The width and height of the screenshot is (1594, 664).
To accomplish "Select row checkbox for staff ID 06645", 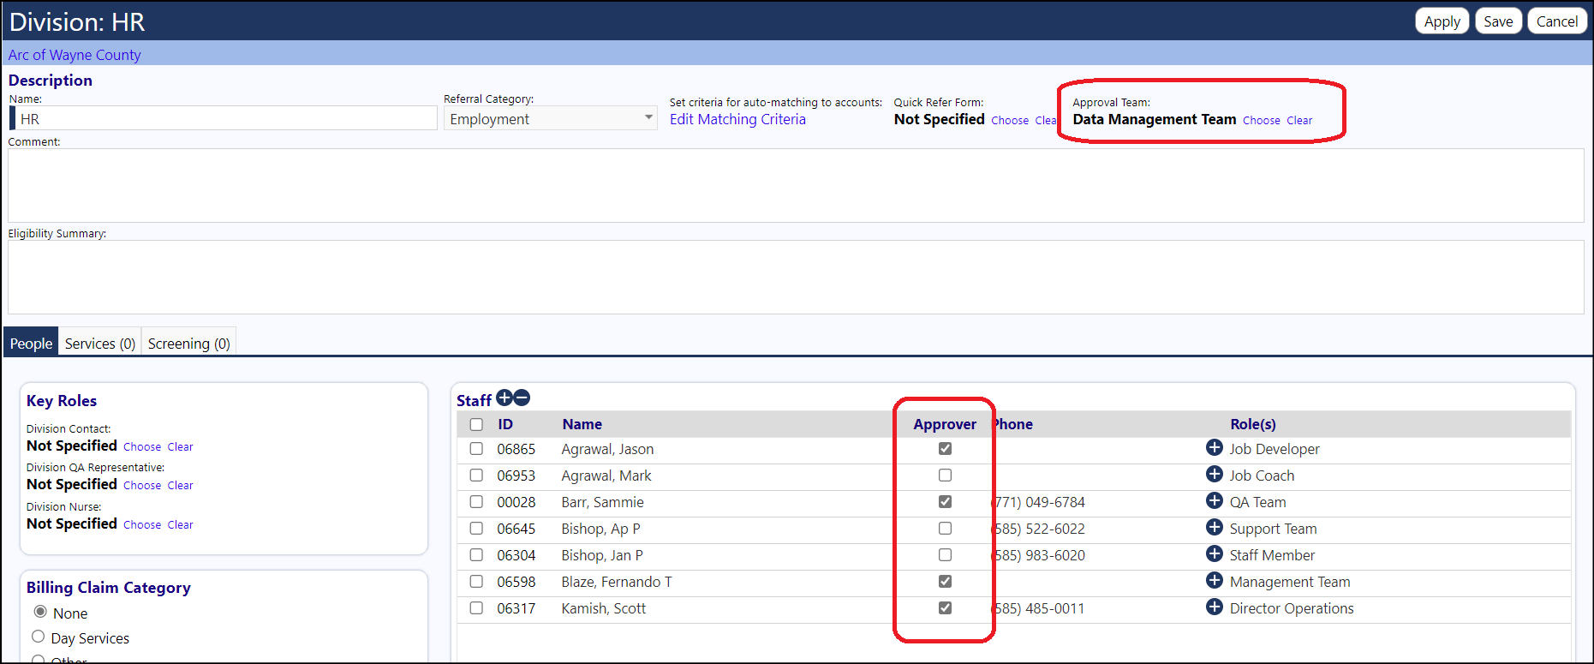I will pyautogui.click(x=476, y=528).
